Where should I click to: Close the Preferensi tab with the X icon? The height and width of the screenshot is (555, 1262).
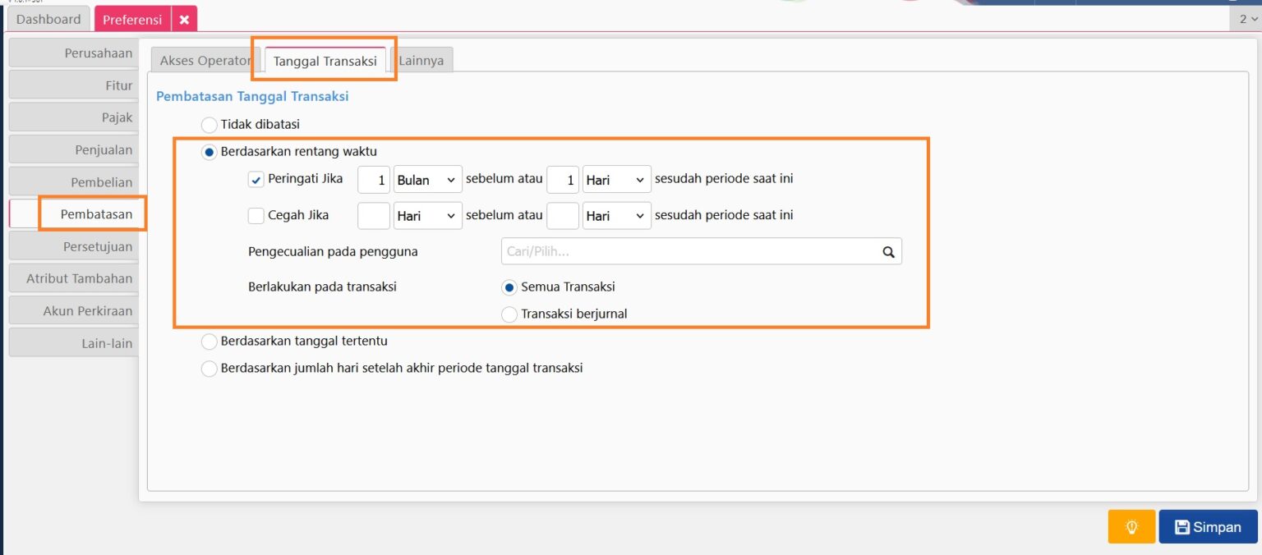tap(184, 18)
